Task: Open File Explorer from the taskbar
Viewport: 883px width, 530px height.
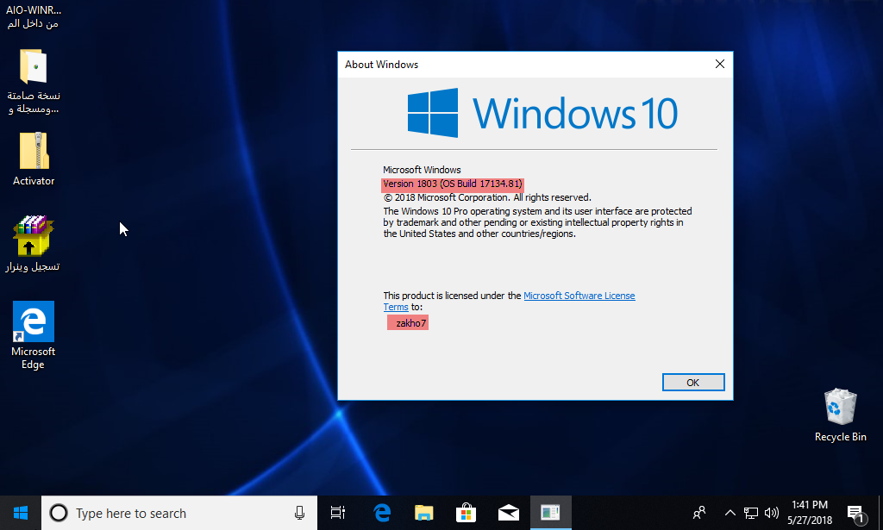Action: tap(423, 513)
